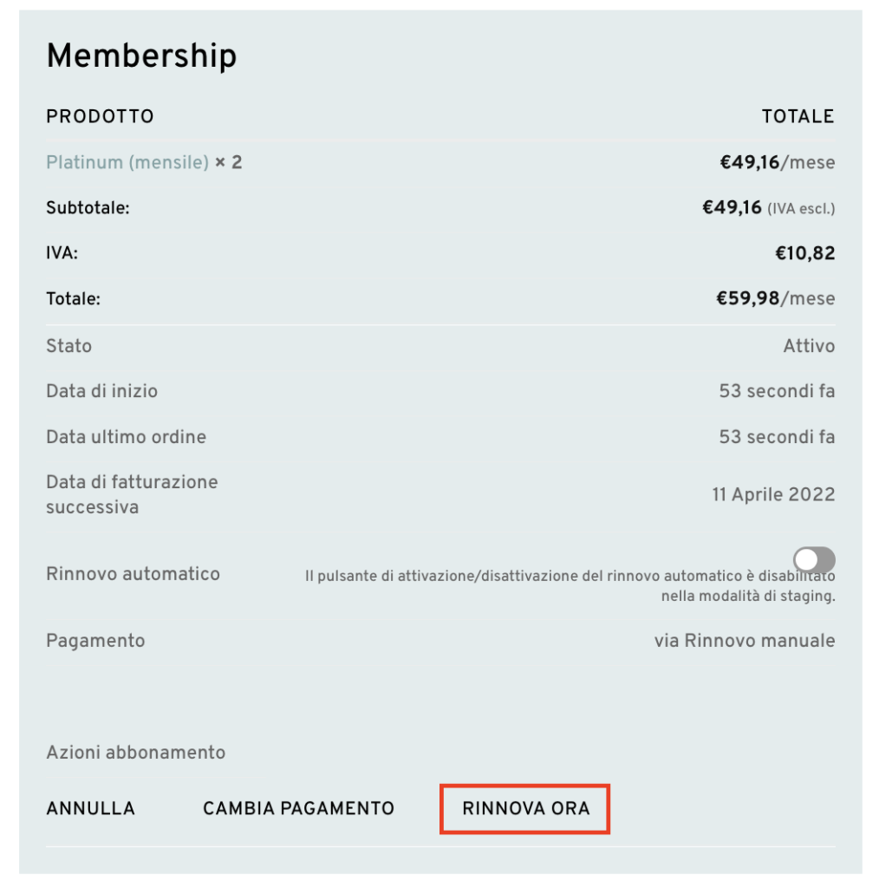Image resolution: width=879 pixels, height=888 pixels.
Task: Click the Data ultimo ordine value
Action: 777,437
